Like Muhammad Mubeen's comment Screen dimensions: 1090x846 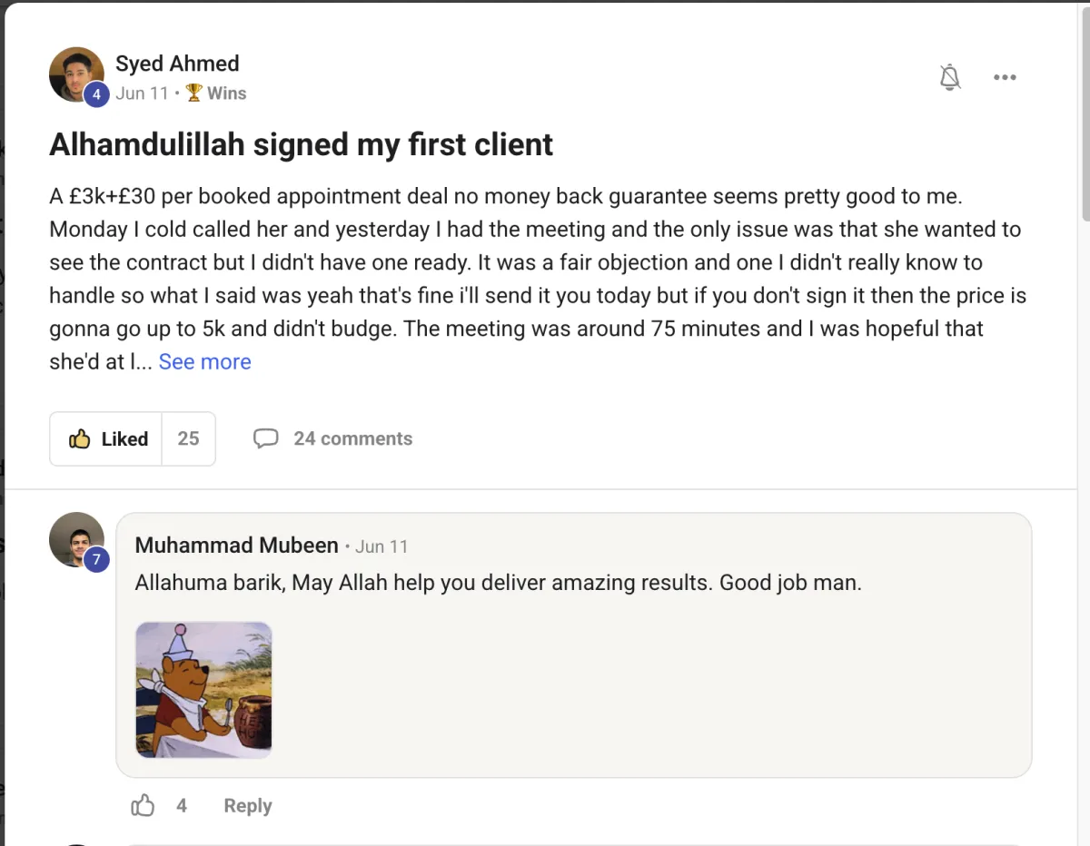tap(144, 805)
